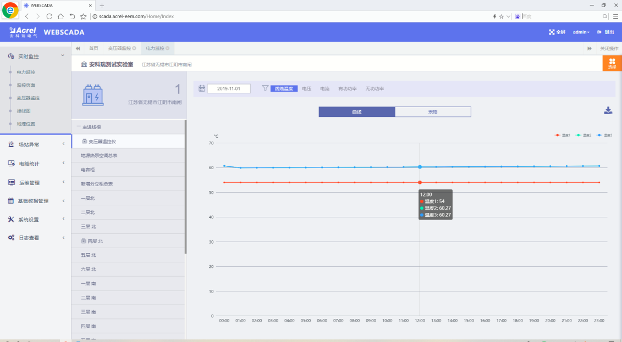622x342 pixels.
Task: Click the orange 选择 grid icon
Action: [612, 61]
